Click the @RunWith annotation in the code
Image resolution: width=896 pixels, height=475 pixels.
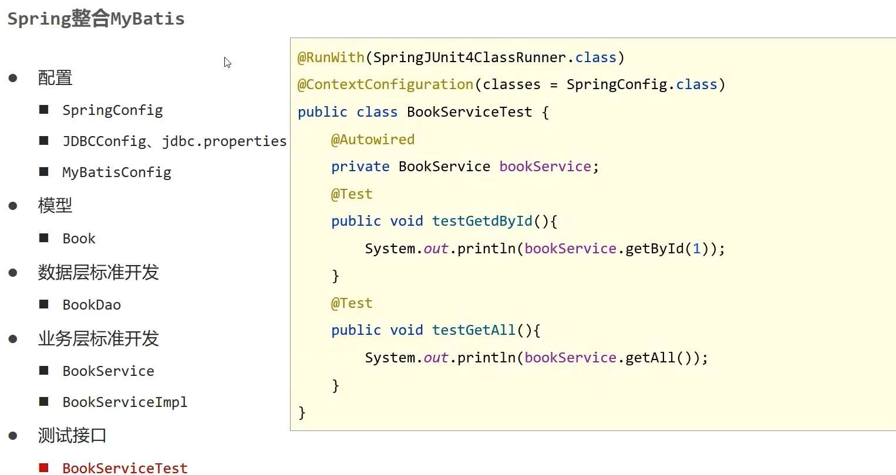(331, 57)
